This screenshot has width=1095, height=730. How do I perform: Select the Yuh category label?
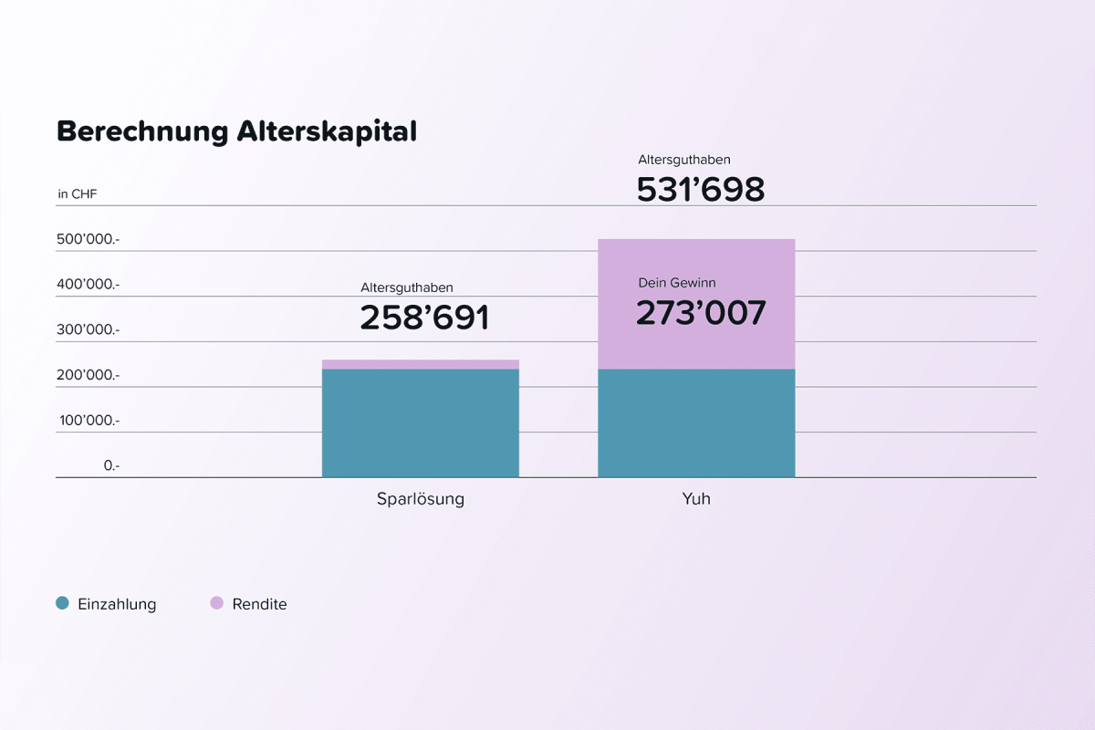[696, 499]
